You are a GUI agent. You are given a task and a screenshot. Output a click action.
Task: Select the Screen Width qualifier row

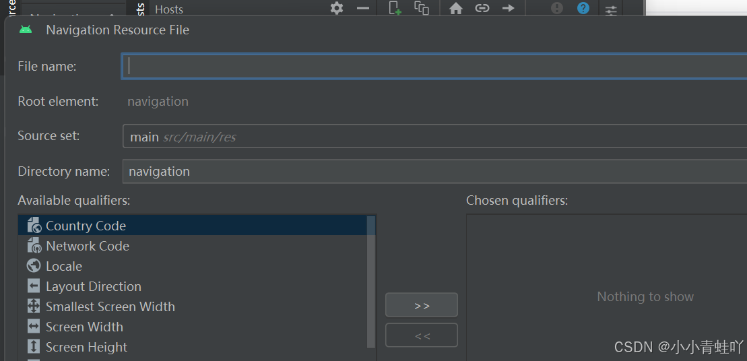pos(193,327)
